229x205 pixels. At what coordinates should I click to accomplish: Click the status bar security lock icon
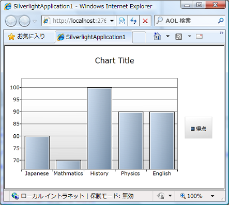pyautogui.click(x=161, y=196)
